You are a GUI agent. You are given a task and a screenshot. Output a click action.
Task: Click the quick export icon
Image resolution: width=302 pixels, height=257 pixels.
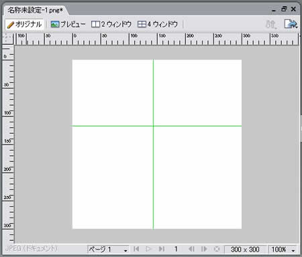tap(291, 24)
